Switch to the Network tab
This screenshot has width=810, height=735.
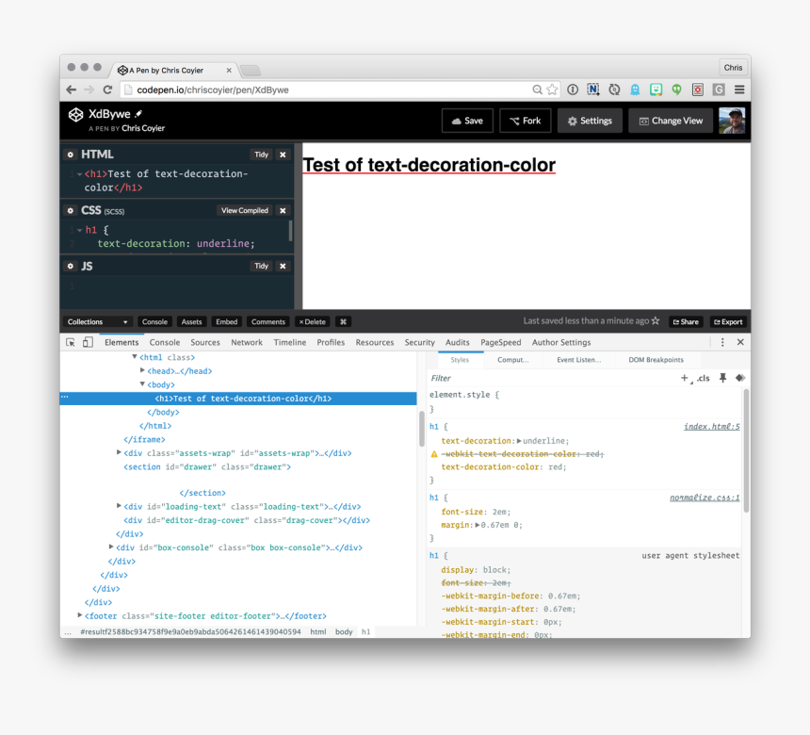click(x=247, y=342)
